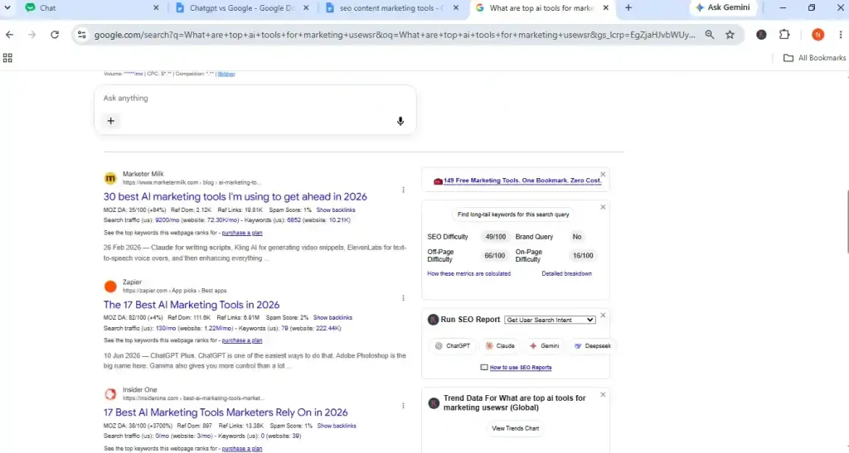Open the apps grid icon in bookmarks bar
849x453 pixels.
7,58
